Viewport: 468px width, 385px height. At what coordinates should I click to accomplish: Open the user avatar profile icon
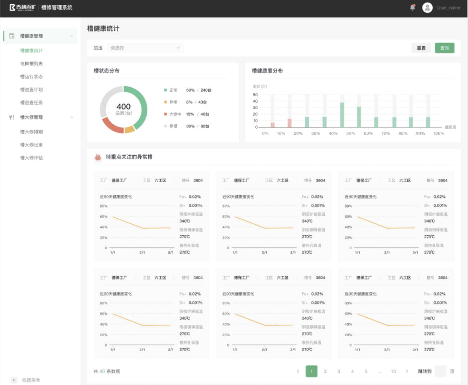[x=427, y=7]
